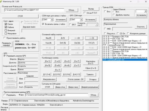The image size is (149, 111).
Task: Toggle Разрешить анализ GPS checkbox
Action: 4,56
